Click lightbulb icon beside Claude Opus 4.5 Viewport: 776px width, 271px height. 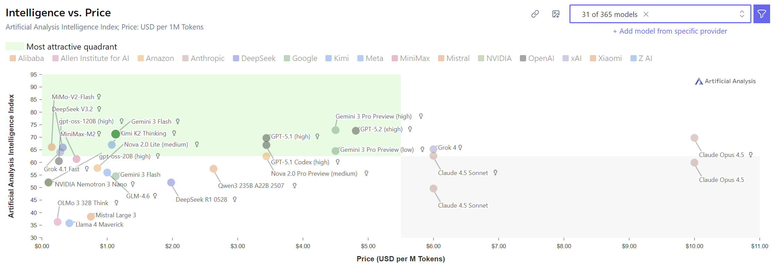click(x=751, y=155)
